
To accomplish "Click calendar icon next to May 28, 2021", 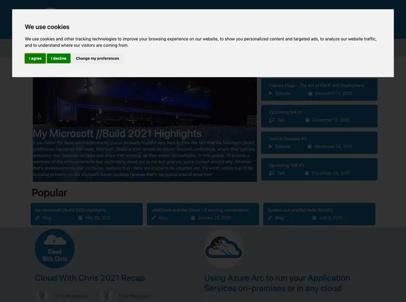I will pyautogui.click(x=80, y=218).
